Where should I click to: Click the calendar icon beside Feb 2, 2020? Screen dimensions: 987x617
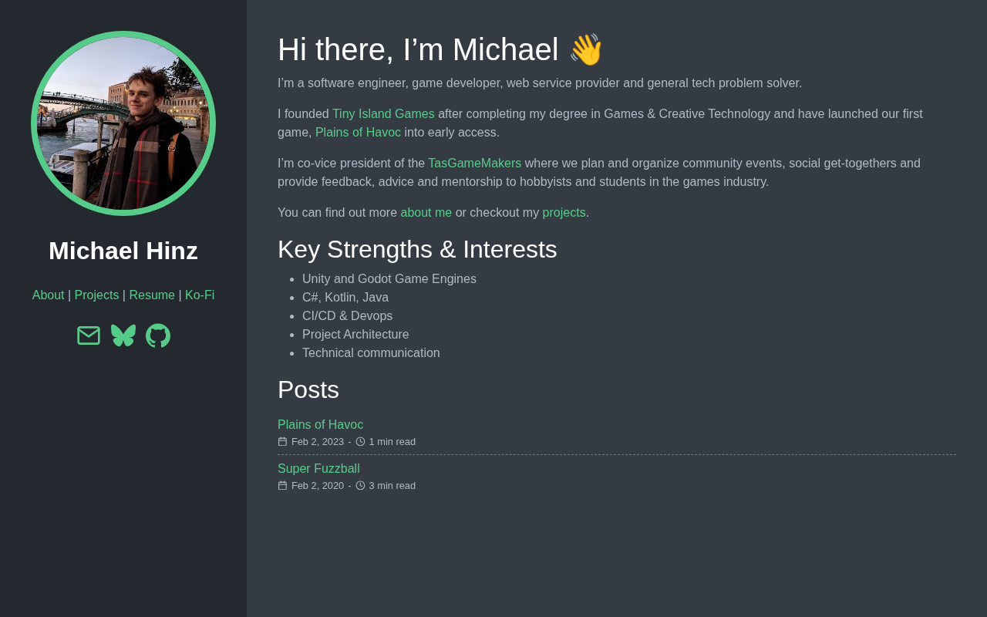(x=282, y=486)
